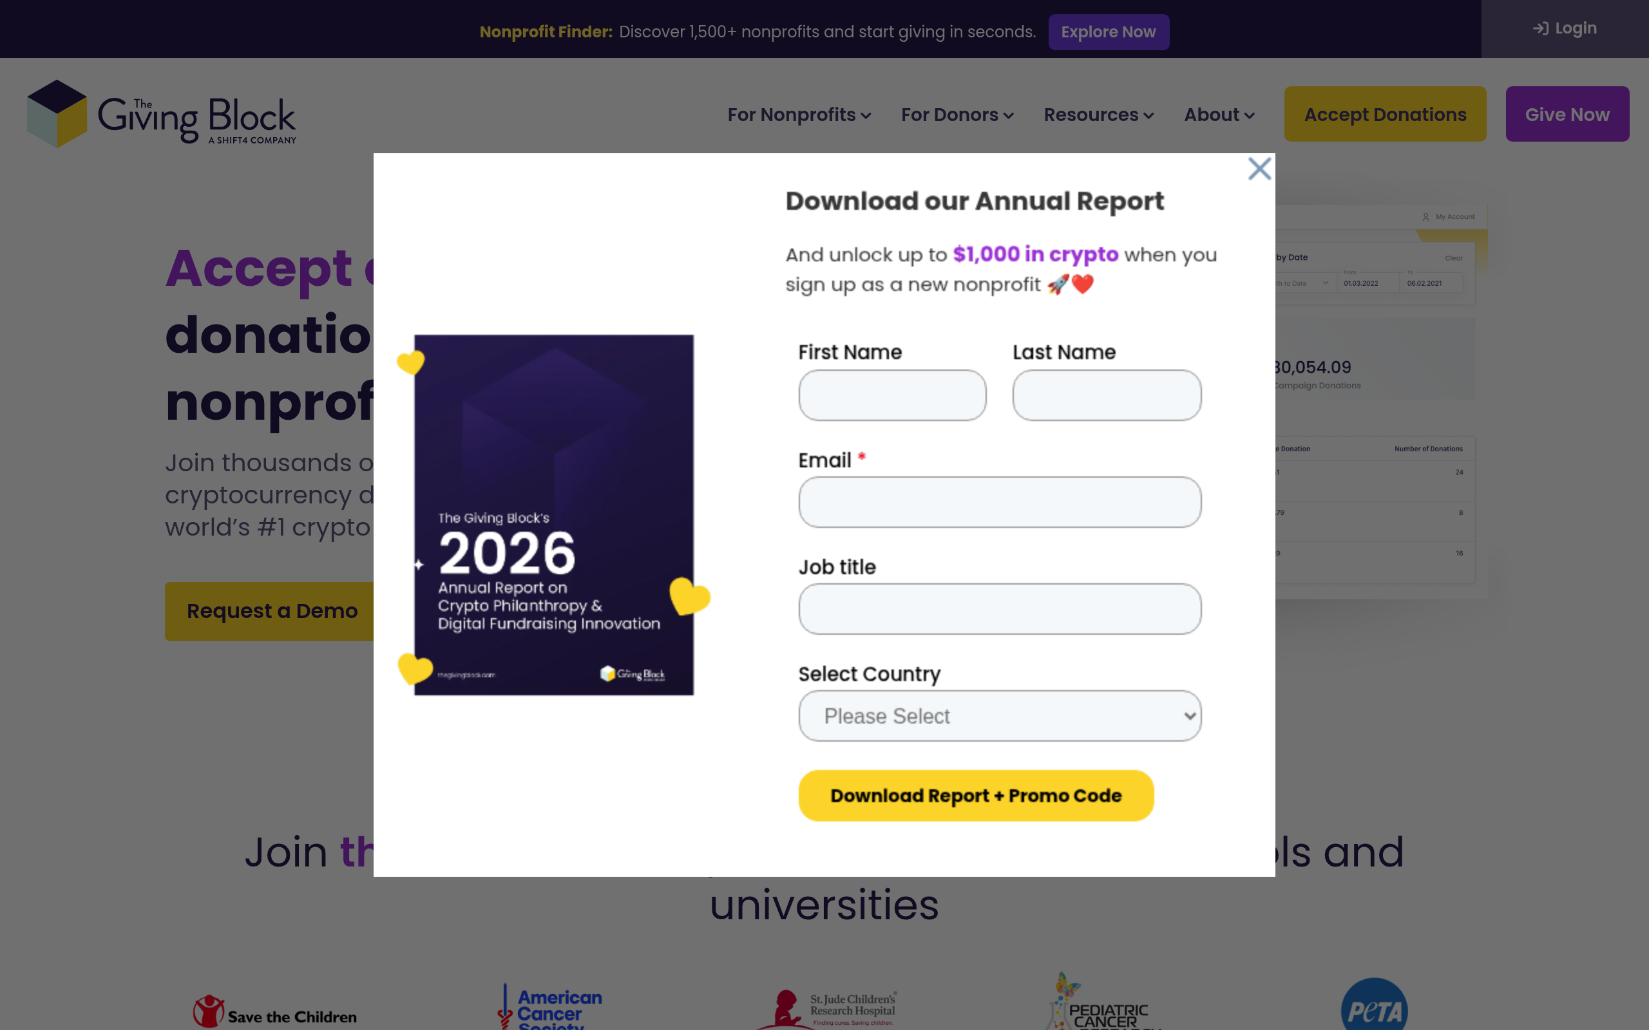Click into the Job title field
The image size is (1649, 1030).
coord(1000,609)
